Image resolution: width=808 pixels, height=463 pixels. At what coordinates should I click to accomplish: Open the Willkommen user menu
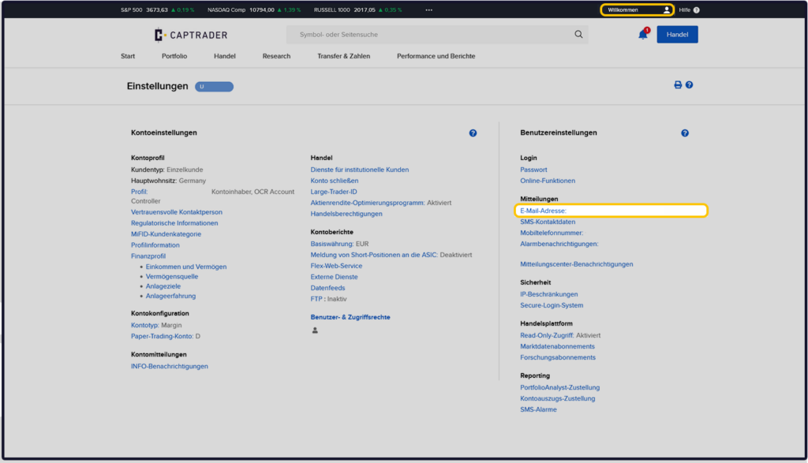pos(638,9)
